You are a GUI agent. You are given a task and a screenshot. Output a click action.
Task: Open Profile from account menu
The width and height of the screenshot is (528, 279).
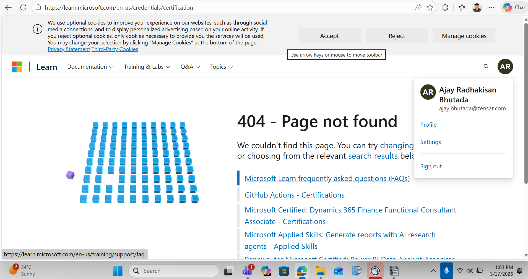tap(428, 125)
